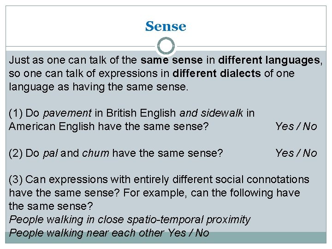The height and width of the screenshot is (249, 332).
Task: Select the 'Yes / No' answer for question 2
Action: point(296,153)
